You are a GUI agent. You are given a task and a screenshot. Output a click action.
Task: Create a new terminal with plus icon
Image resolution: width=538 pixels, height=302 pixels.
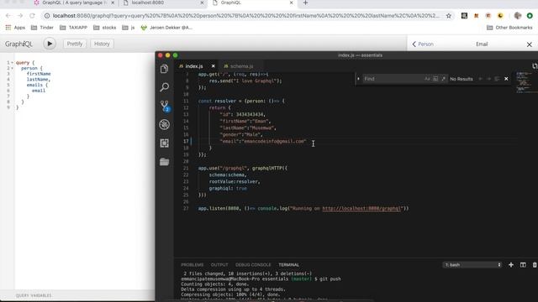coord(511,265)
